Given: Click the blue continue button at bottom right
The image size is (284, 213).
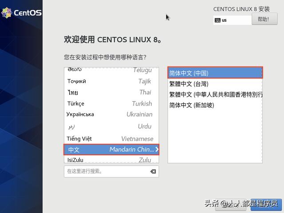Looking at the screenshot, I should 266,205.
